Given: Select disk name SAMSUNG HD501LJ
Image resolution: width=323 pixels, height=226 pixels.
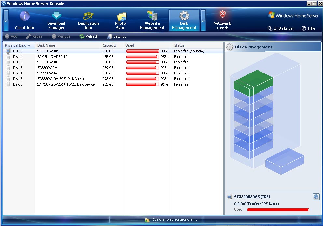Looking at the screenshot, I should (52, 57).
